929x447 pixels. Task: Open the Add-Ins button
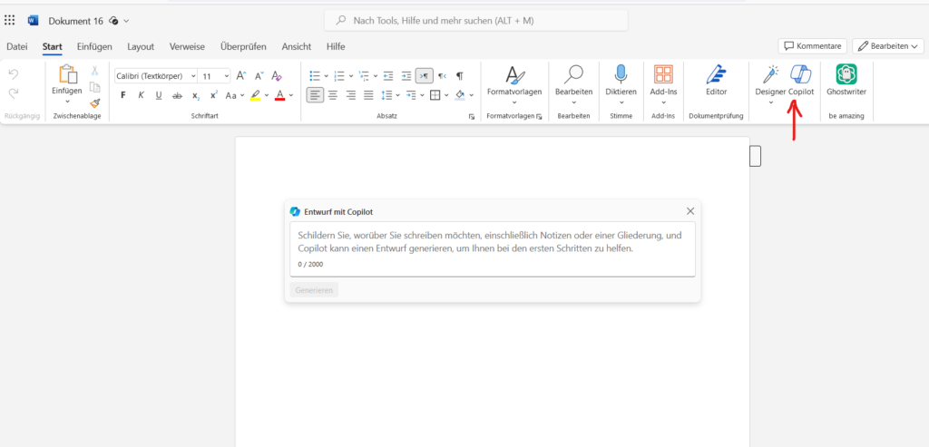coord(663,83)
